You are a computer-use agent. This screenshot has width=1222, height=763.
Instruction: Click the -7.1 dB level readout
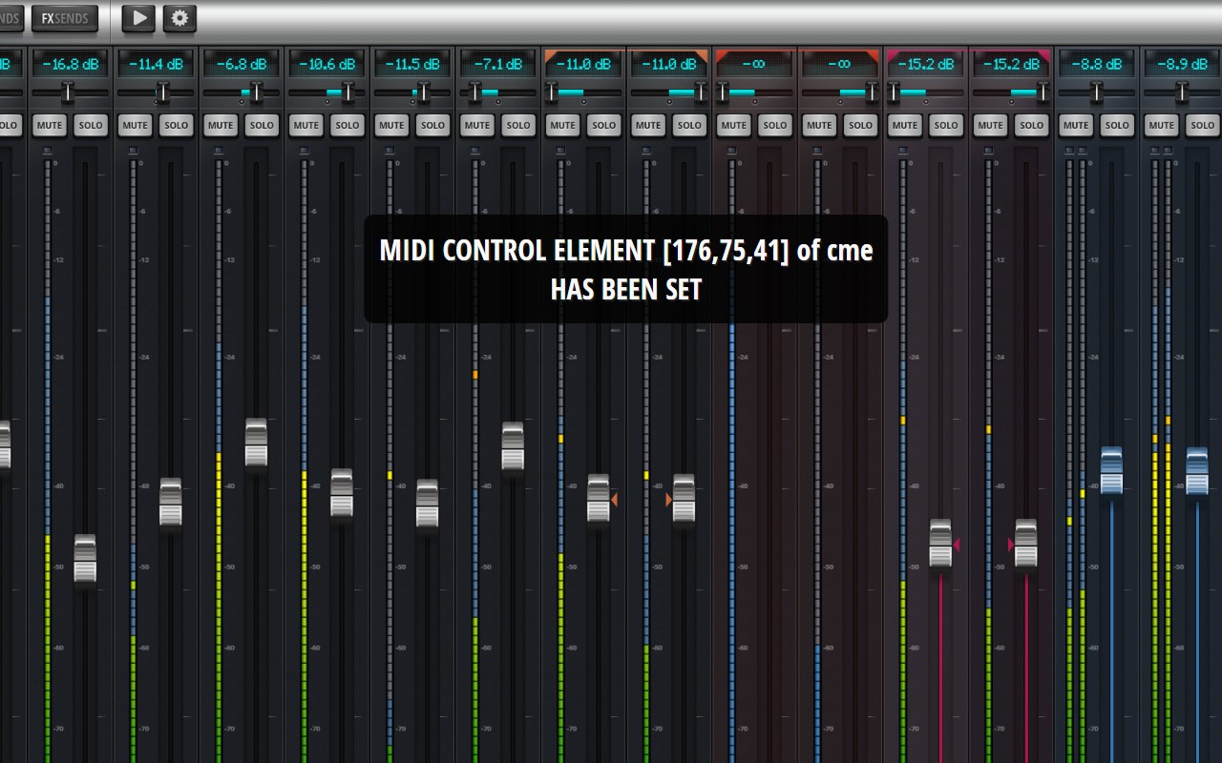(497, 64)
